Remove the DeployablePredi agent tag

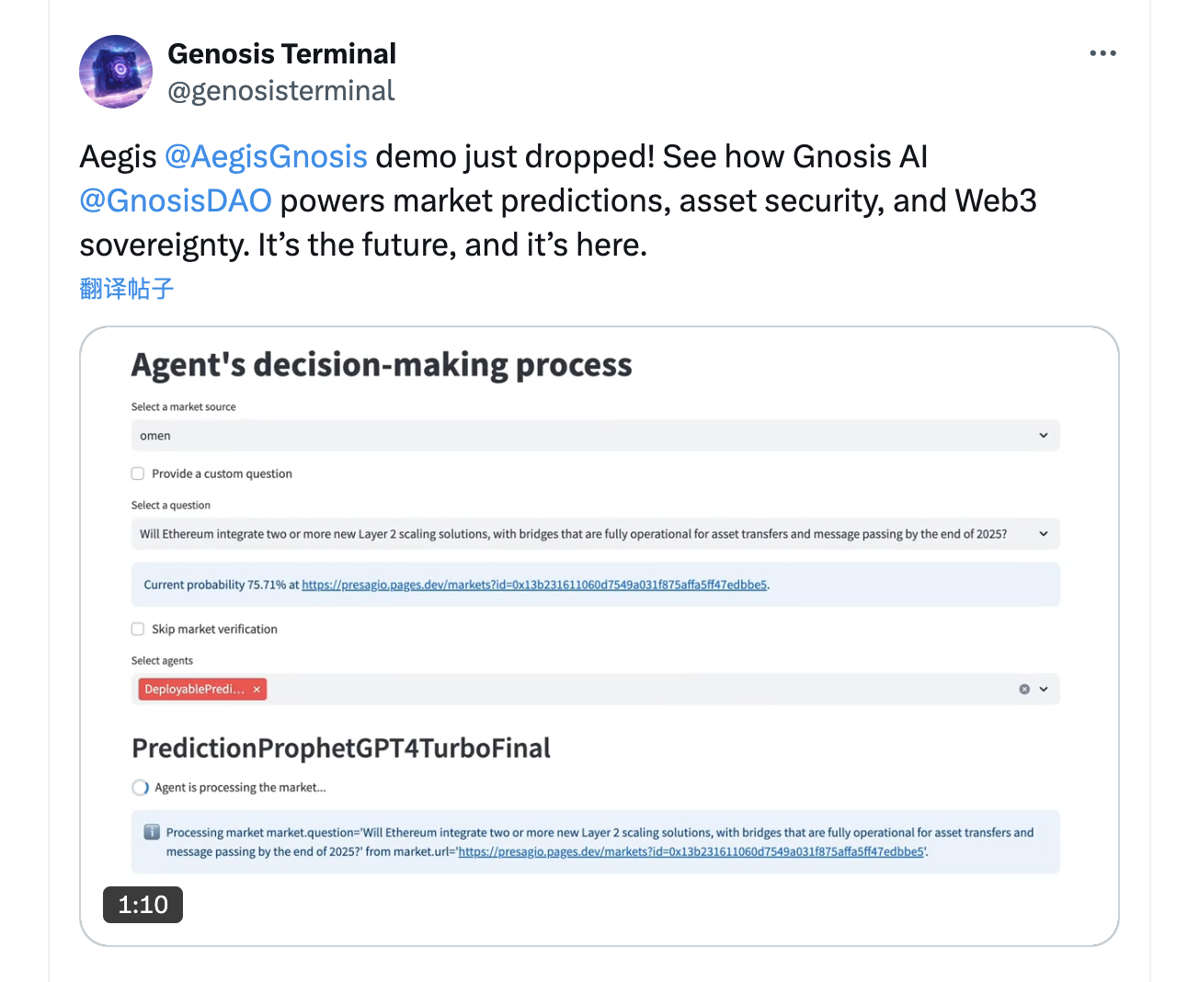coord(257,690)
